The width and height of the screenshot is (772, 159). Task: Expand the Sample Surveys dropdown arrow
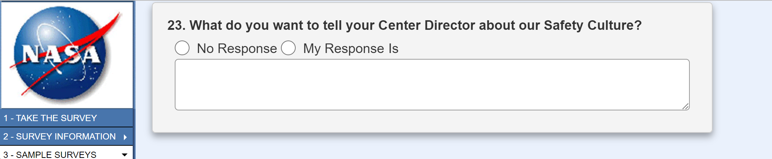(x=125, y=155)
